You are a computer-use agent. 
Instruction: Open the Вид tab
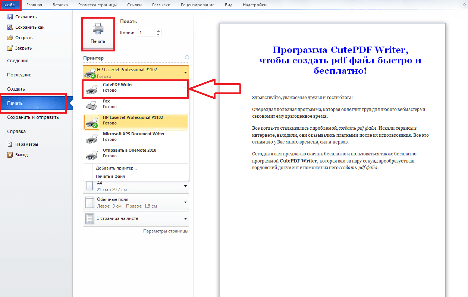(x=229, y=5)
